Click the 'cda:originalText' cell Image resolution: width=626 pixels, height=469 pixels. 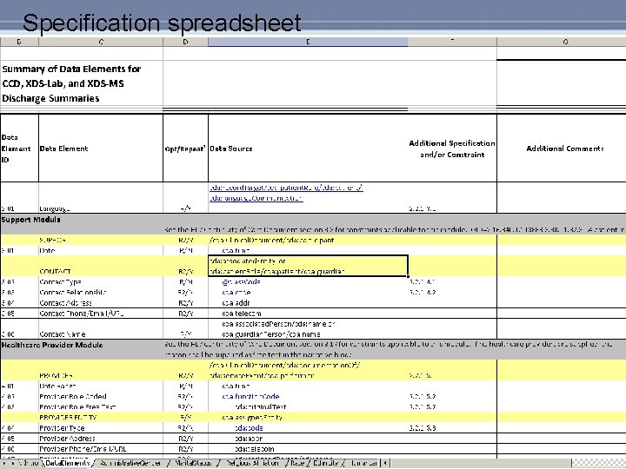[x=308, y=406]
